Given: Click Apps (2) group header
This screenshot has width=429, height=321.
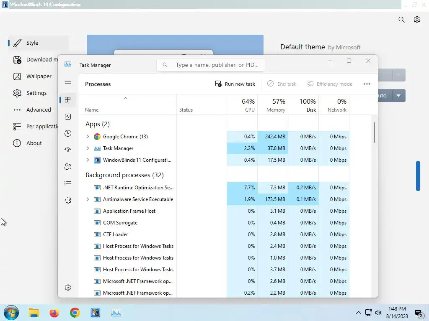Looking at the screenshot, I should (97, 124).
